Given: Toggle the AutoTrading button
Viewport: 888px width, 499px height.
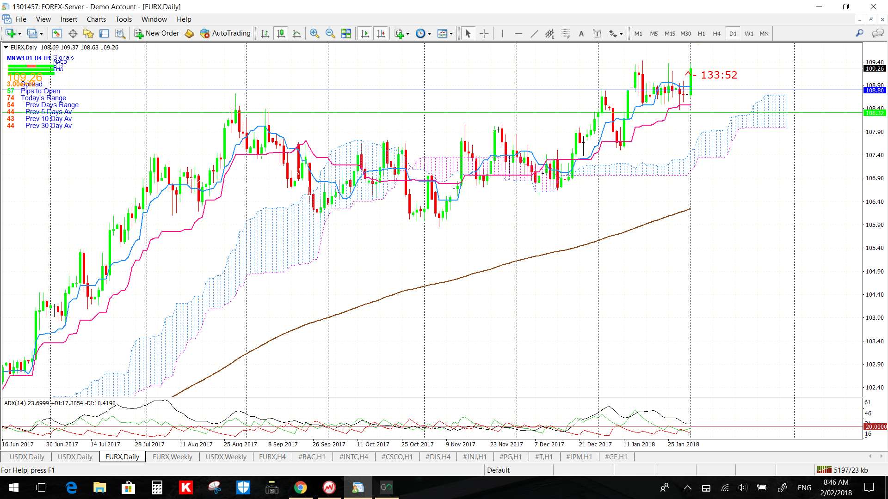Looking at the screenshot, I should pos(225,33).
